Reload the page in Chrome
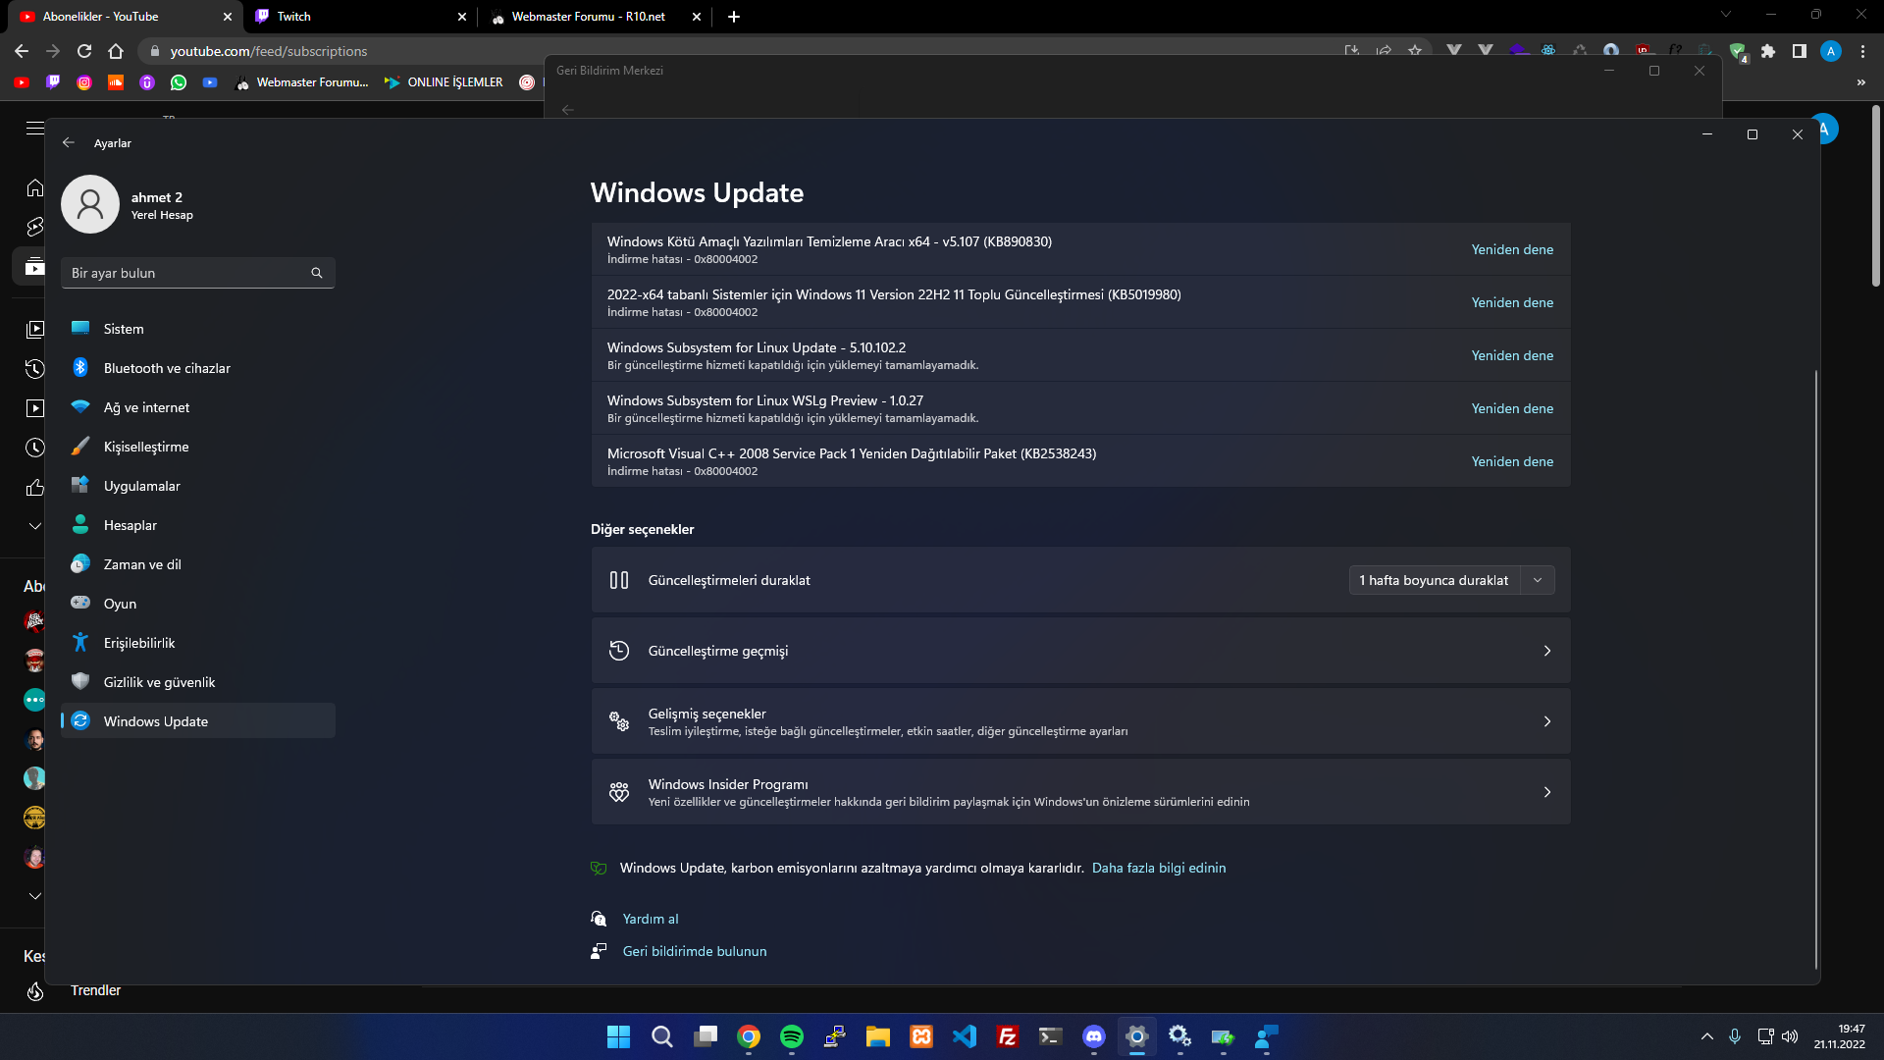1884x1060 pixels. click(x=84, y=51)
